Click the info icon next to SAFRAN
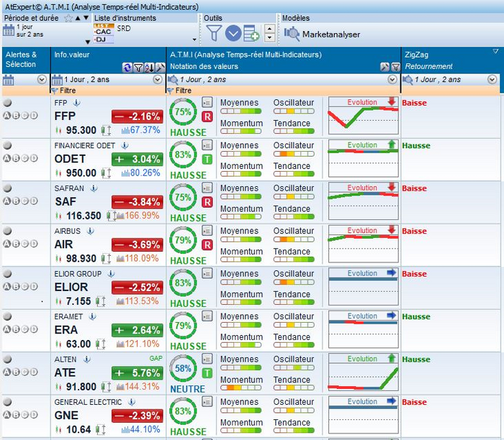Screen dimensions: 504x440 tap(94, 188)
